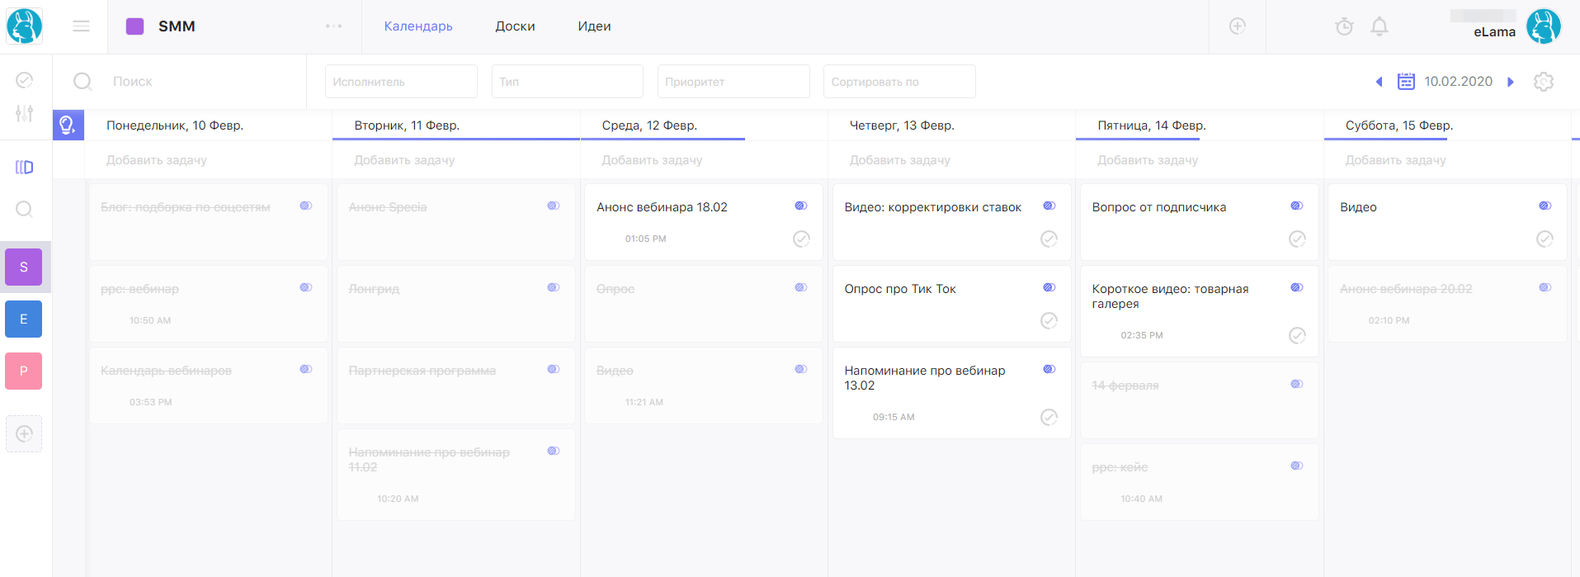
Task: Open calendar settings gear
Action: click(x=1543, y=82)
